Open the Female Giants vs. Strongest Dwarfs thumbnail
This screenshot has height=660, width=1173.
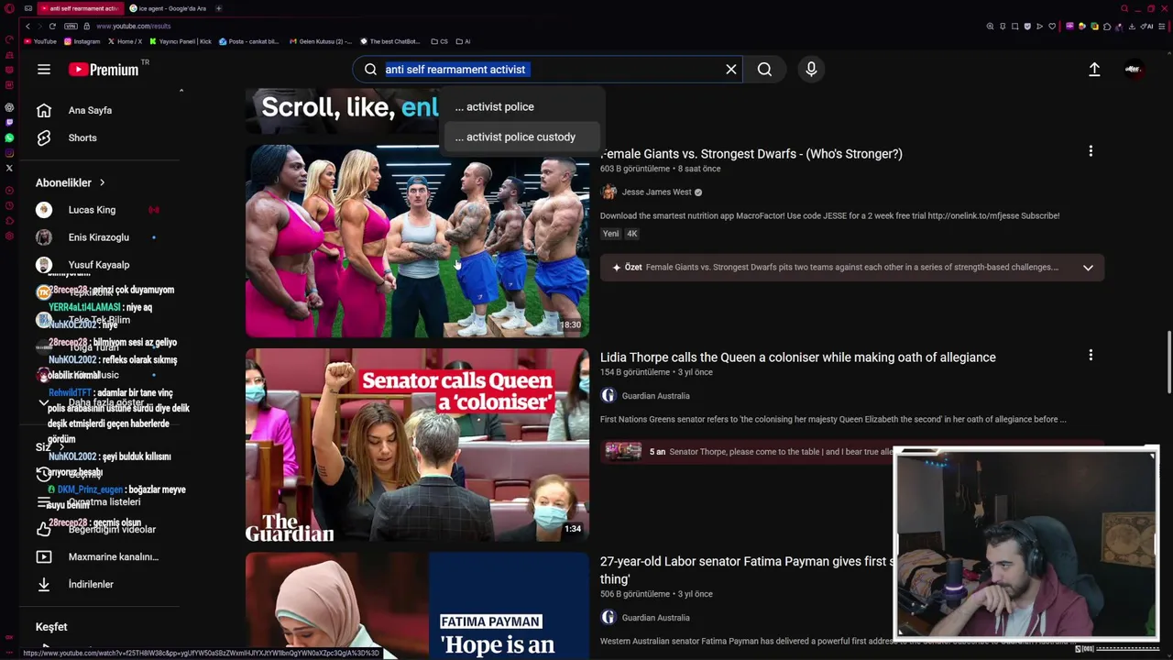(417, 241)
